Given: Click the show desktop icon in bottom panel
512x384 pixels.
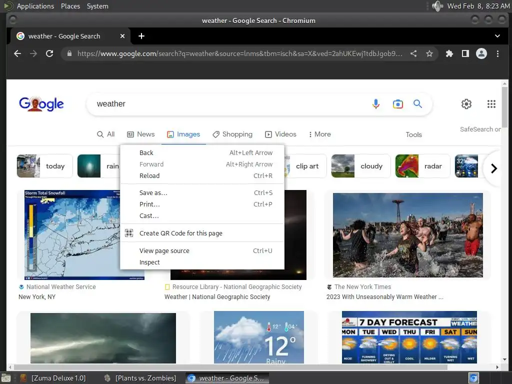Looking at the screenshot, I should click(5, 378).
